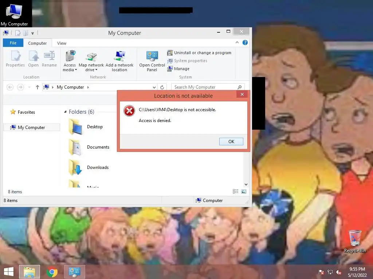Switch to large icons view icon
Viewport: 373px width, 279px height.
coord(244,191)
